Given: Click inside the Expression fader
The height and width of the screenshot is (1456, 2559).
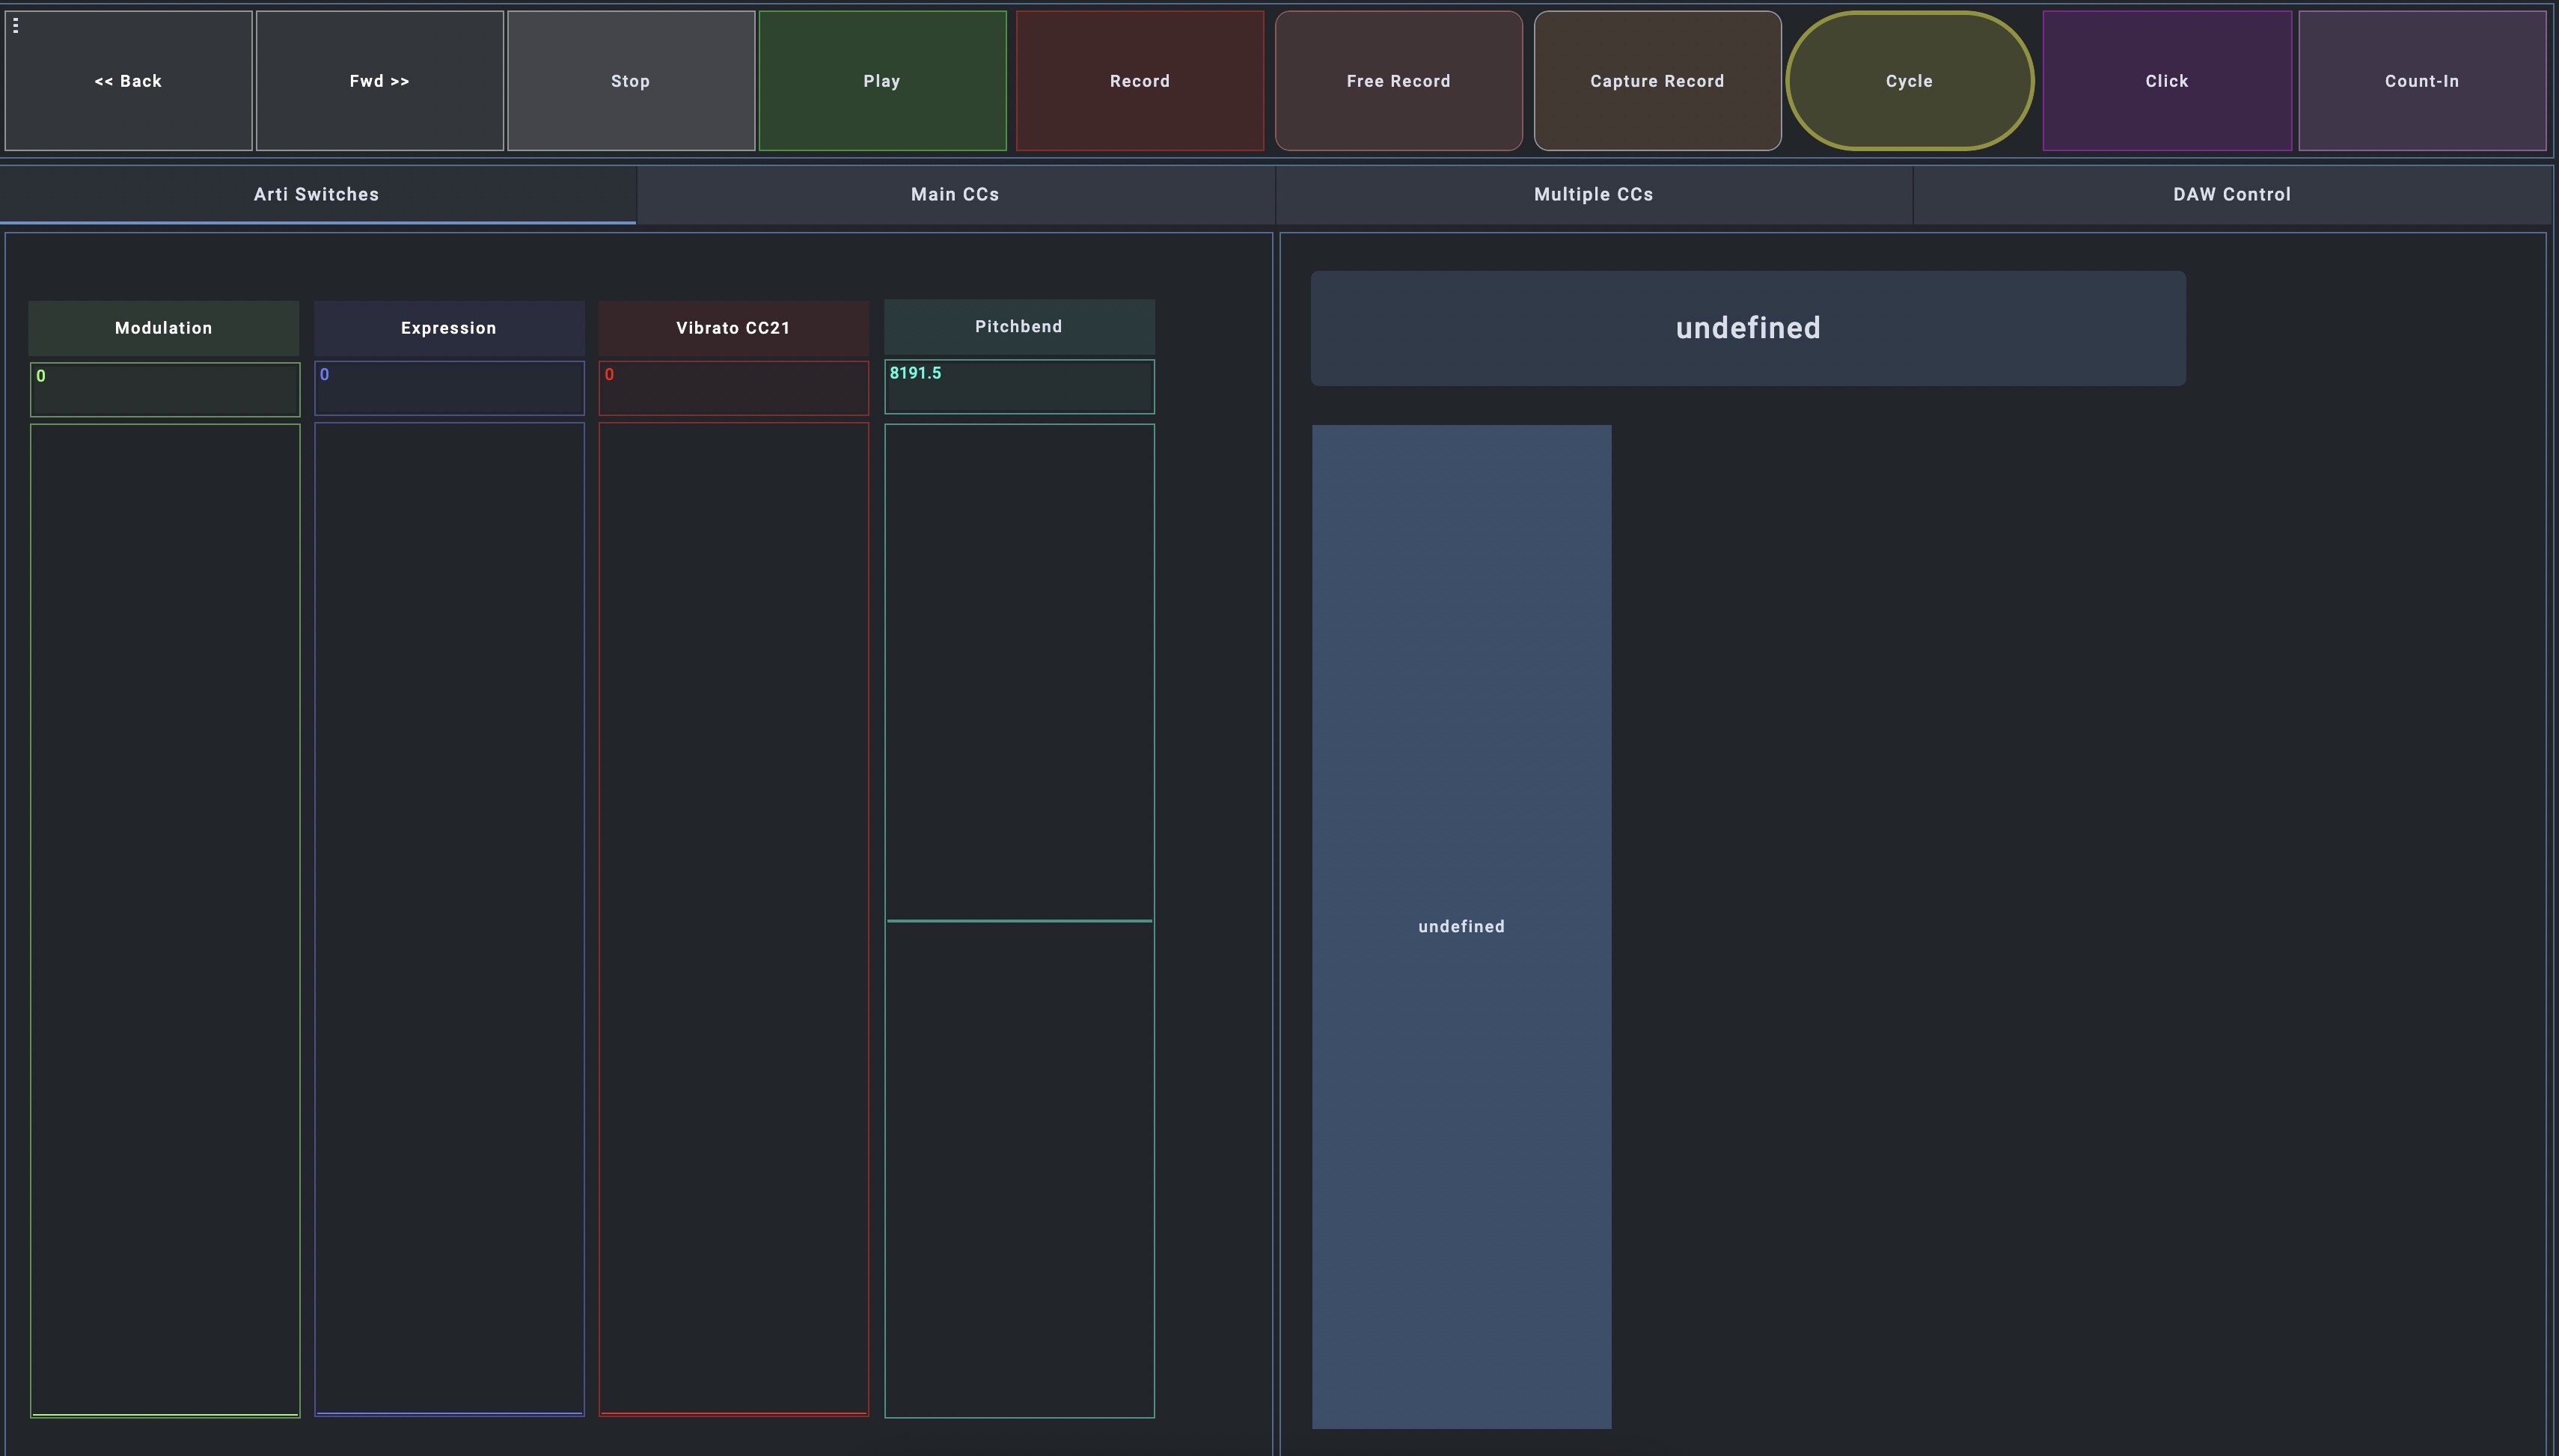Looking at the screenshot, I should [449, 920].
